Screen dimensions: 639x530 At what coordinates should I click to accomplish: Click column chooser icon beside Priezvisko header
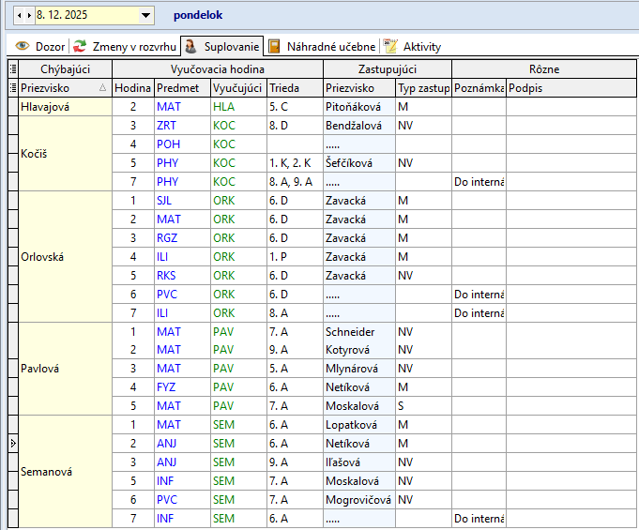[12, 87]
